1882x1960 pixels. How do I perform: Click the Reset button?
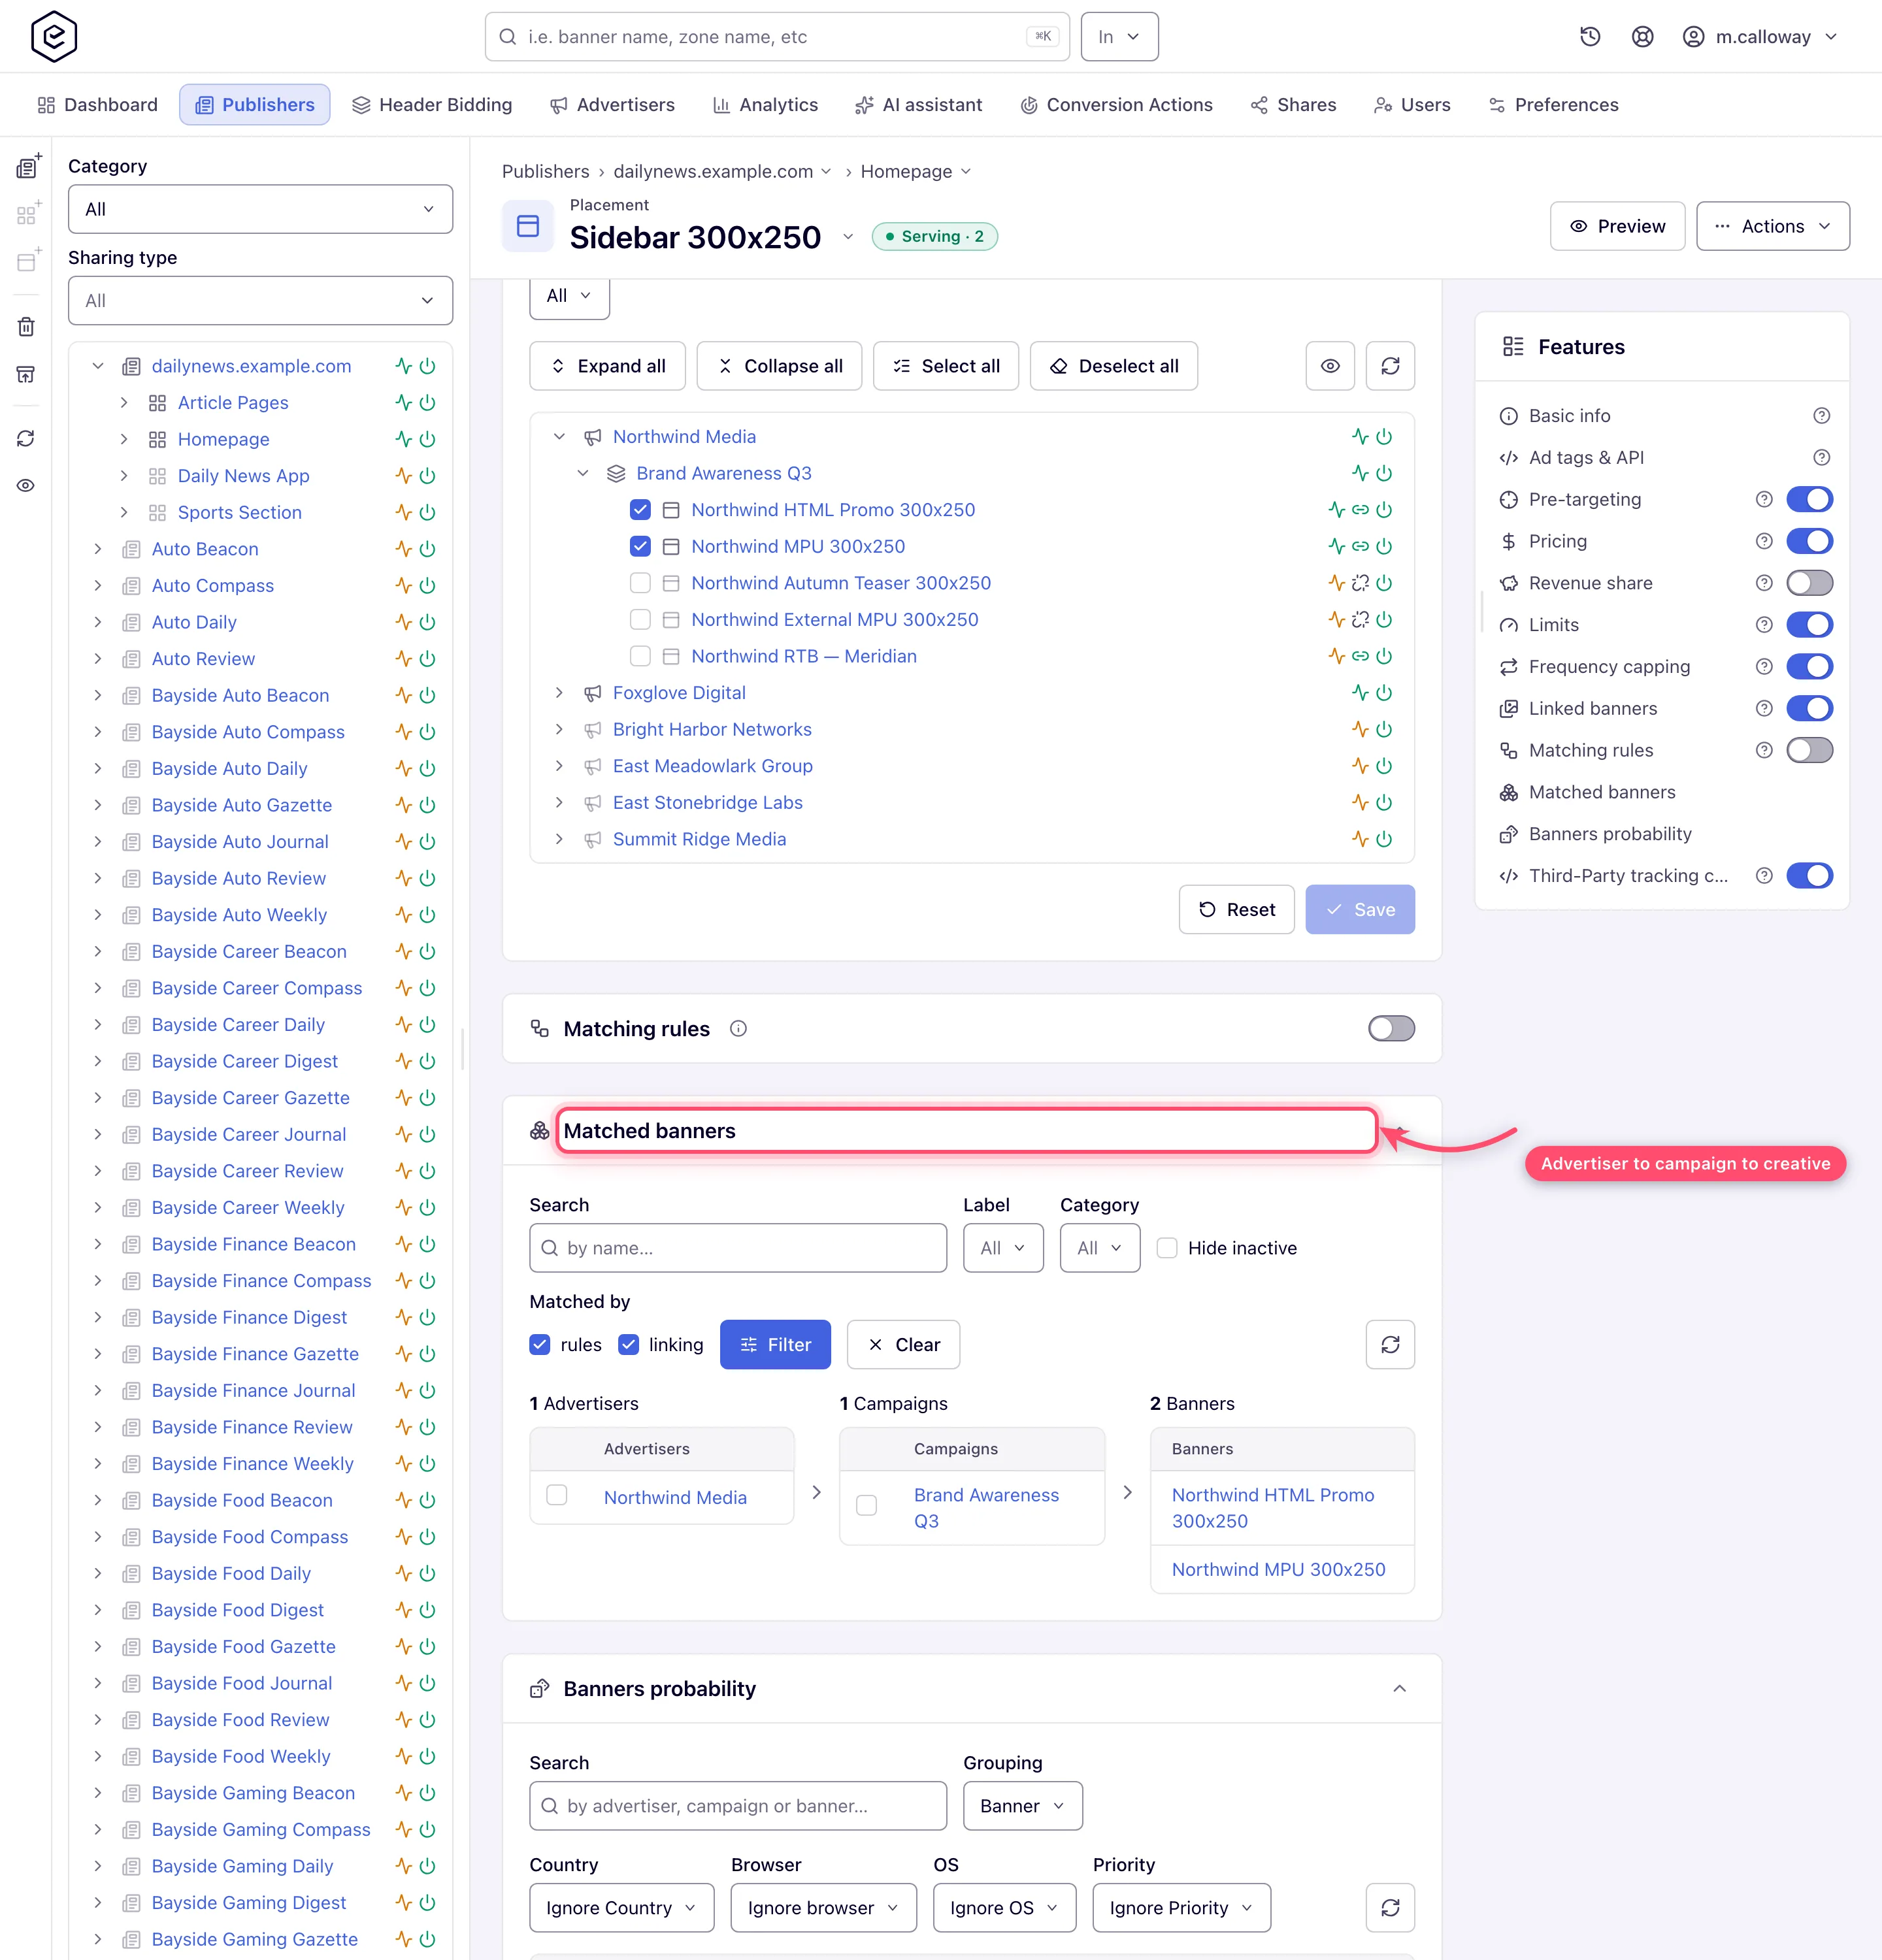pos(1236,910)
